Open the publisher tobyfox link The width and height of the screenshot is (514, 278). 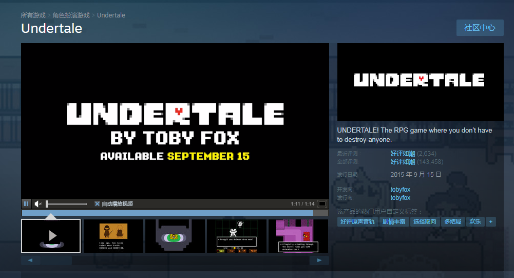(400, 198)
